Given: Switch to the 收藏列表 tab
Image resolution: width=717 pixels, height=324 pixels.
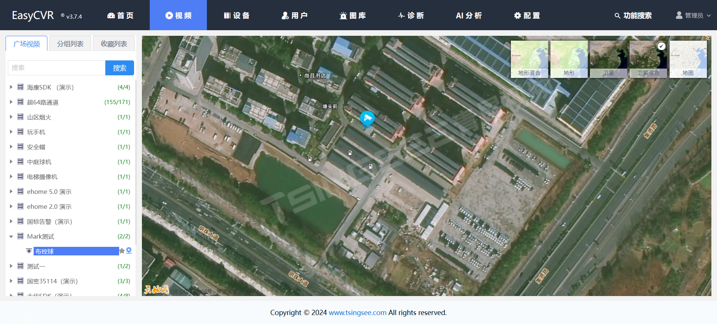Looking at the screenshot, I should coord(114,44).
